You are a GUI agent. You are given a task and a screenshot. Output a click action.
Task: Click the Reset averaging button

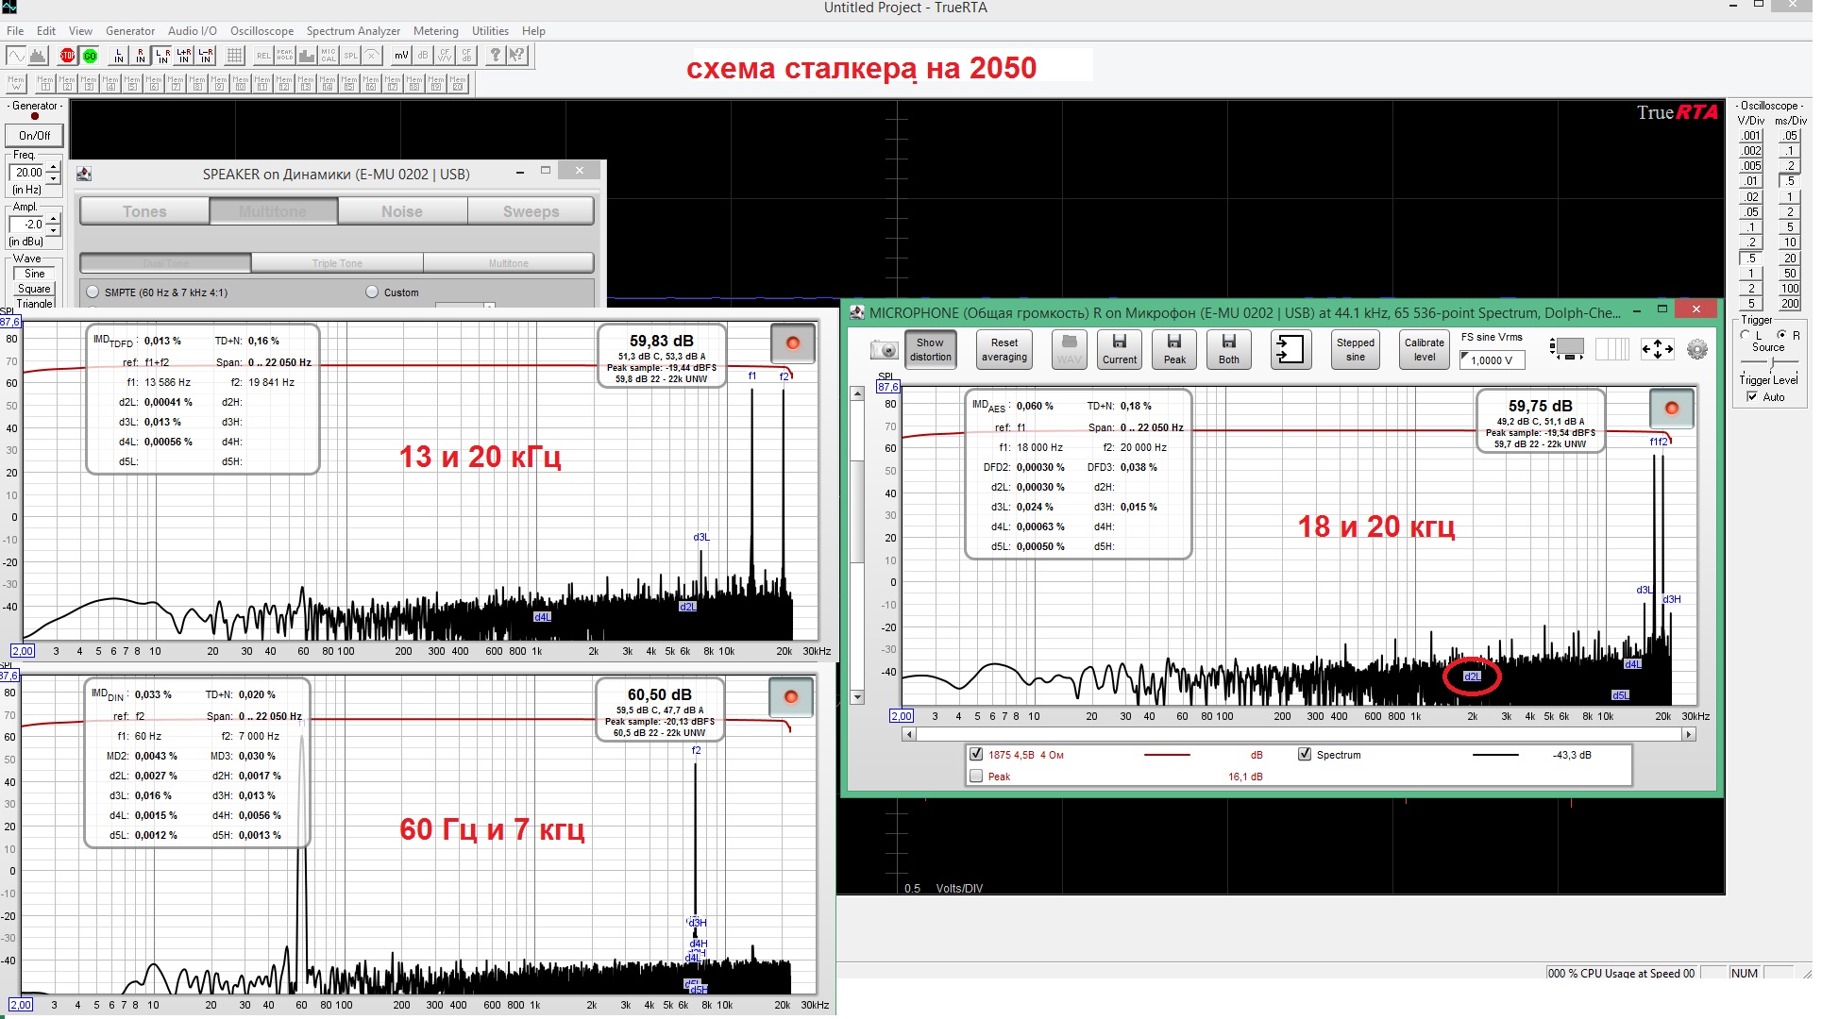[1004, 350]
